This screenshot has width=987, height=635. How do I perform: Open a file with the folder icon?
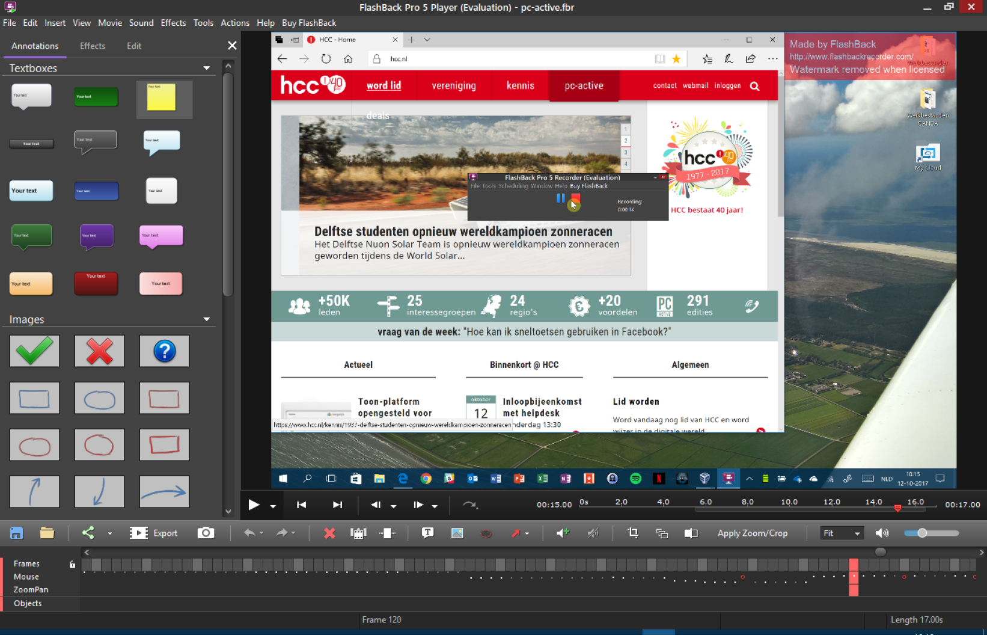[x=47, y=533]
